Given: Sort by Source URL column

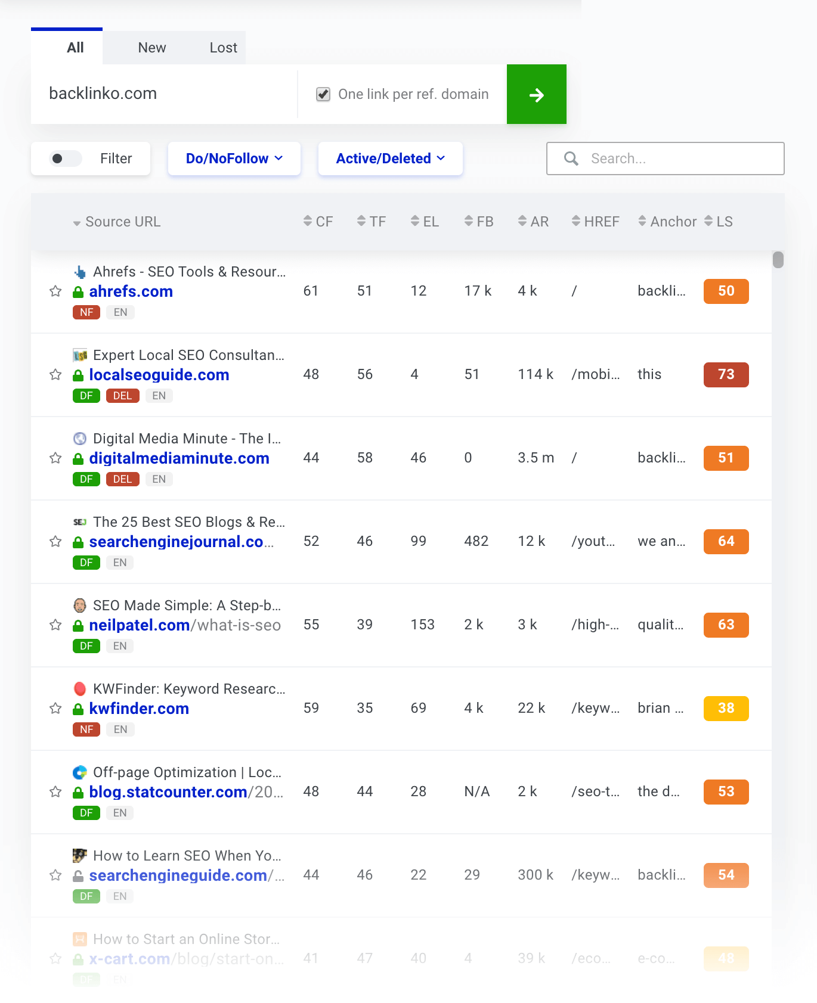Looking at the screenshot, I should pyautogui.click(x=117, y=222).
